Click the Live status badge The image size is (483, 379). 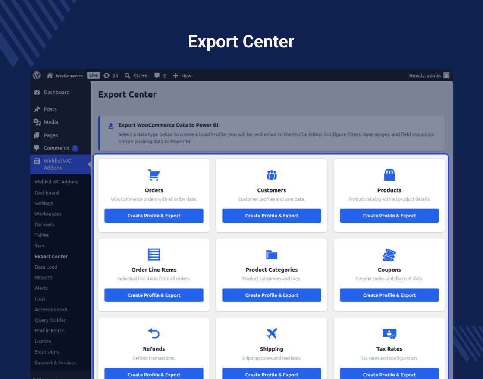pos(93,75)
